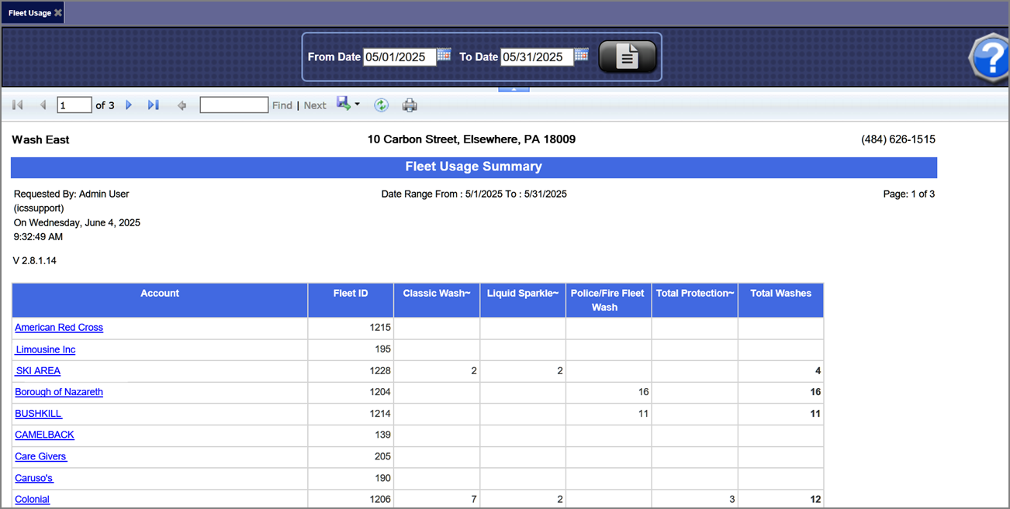Screen dimensions: 1010x509
Task: Open the To Date calendar picker
Action: tap(581, 55)
